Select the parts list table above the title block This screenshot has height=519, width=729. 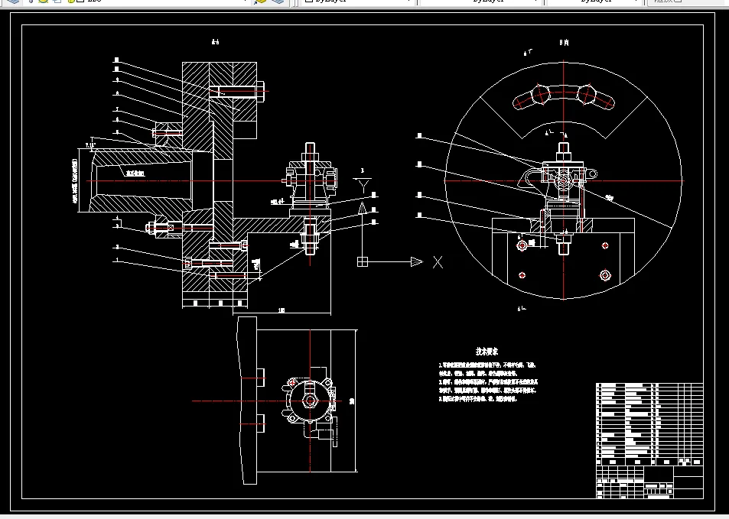[649, 423]
